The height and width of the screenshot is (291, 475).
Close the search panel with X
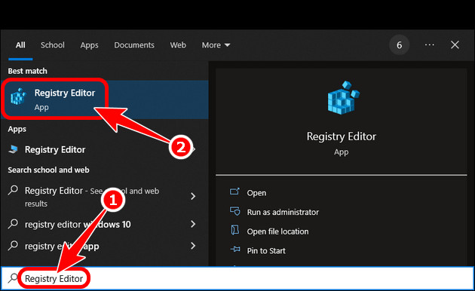[x=455, y=44]
